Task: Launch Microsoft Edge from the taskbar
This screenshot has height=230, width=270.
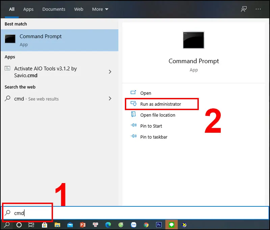Action: [108, 225]
